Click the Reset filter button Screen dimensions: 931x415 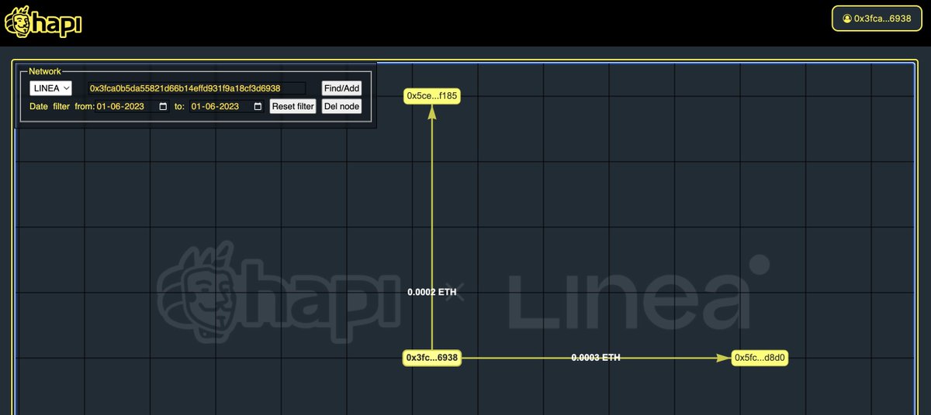pos(293,106)
